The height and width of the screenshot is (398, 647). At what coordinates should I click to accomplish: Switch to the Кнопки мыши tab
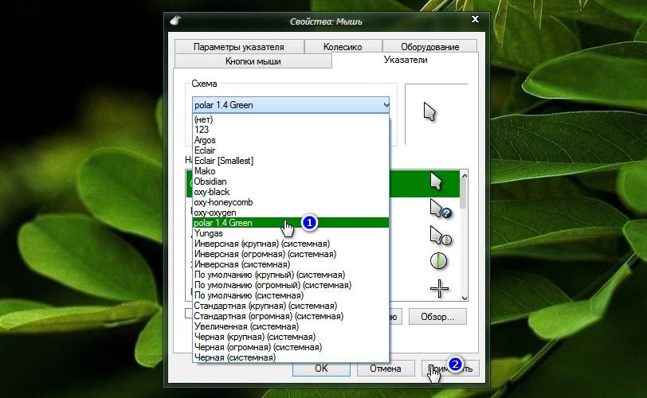(x=253, y=61)
